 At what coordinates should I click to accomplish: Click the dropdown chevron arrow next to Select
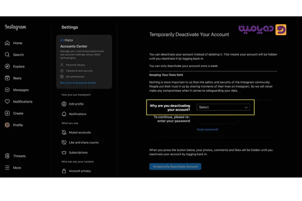(246, 108)
